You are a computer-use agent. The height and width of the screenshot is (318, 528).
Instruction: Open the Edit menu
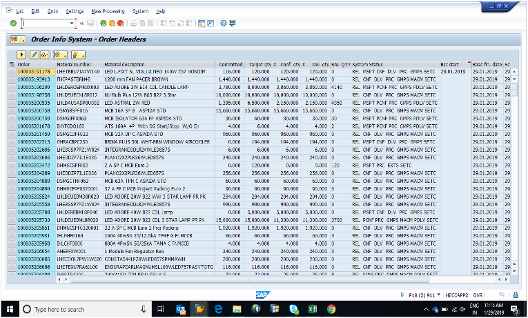[x=35, y=11]
